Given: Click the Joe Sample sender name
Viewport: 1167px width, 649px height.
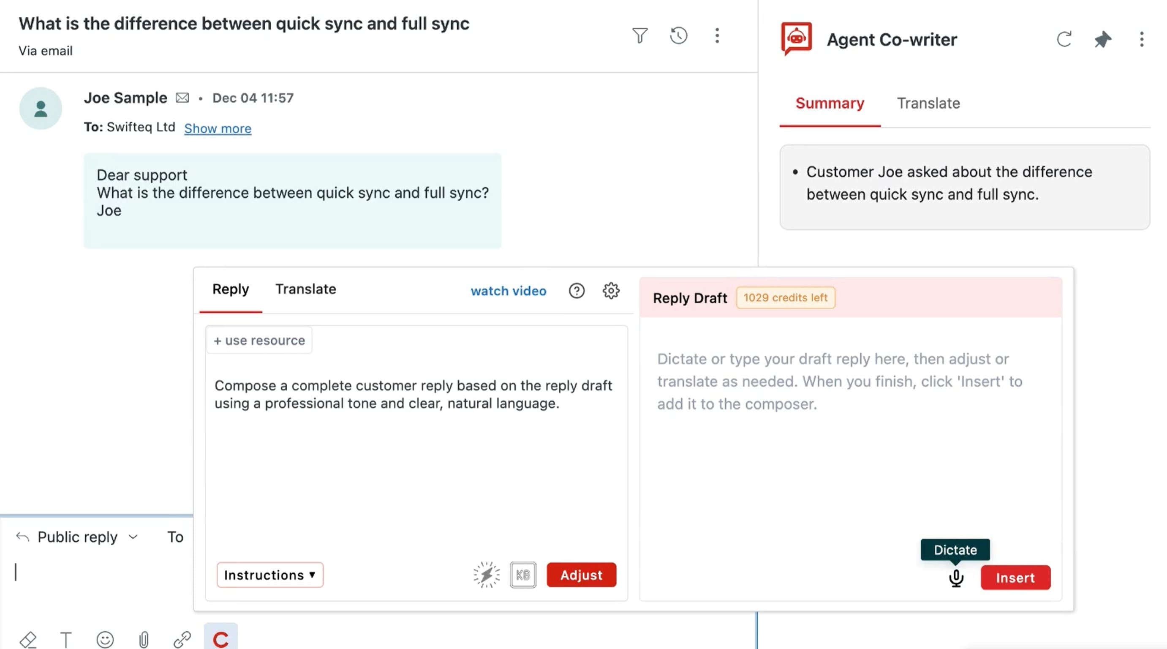Looking at the screenshot, I should pos(125,98).
